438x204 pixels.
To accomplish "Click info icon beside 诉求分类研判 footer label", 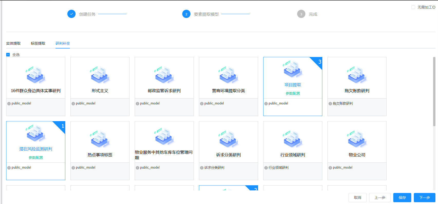I will 202,168.
